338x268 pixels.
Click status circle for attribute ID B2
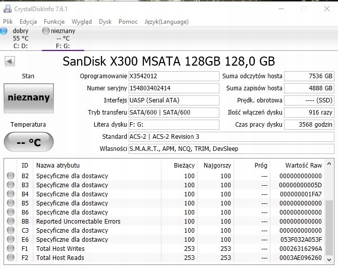click(x=11, y=176)
